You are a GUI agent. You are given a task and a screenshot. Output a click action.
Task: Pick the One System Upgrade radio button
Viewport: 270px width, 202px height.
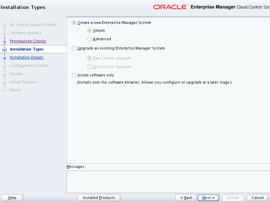pyautogui.click(x=90, y=67)
